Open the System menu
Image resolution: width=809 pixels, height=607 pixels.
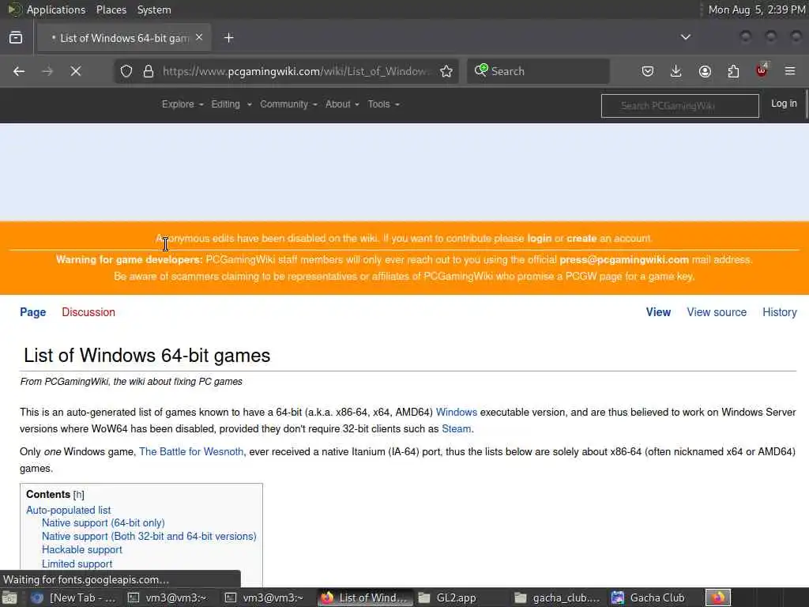pyautogui.click(x=154, y=9)
